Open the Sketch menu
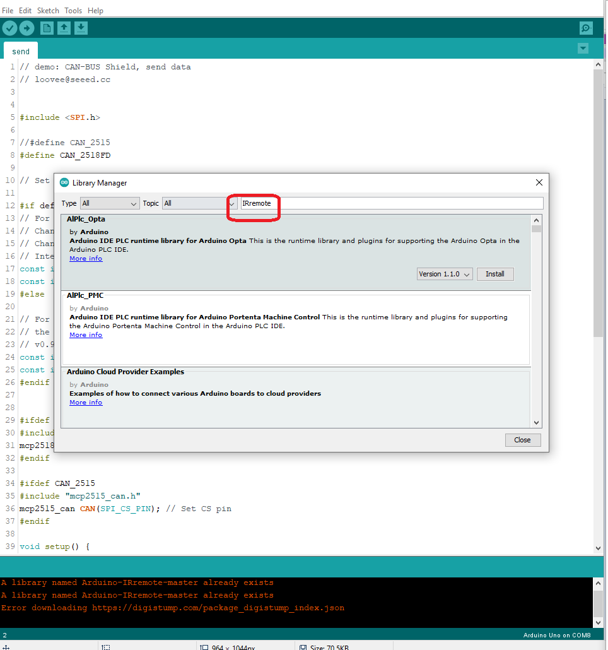Image resolution: width=608 pixels, height=650 pixels. click(x=48, y=11)
